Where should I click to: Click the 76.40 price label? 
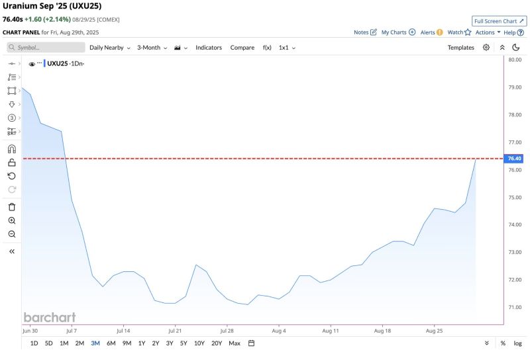pyautogui.click(x=514, y=159)
